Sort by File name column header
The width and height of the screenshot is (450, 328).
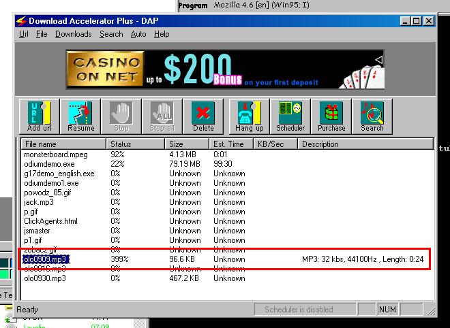point(63,144)
